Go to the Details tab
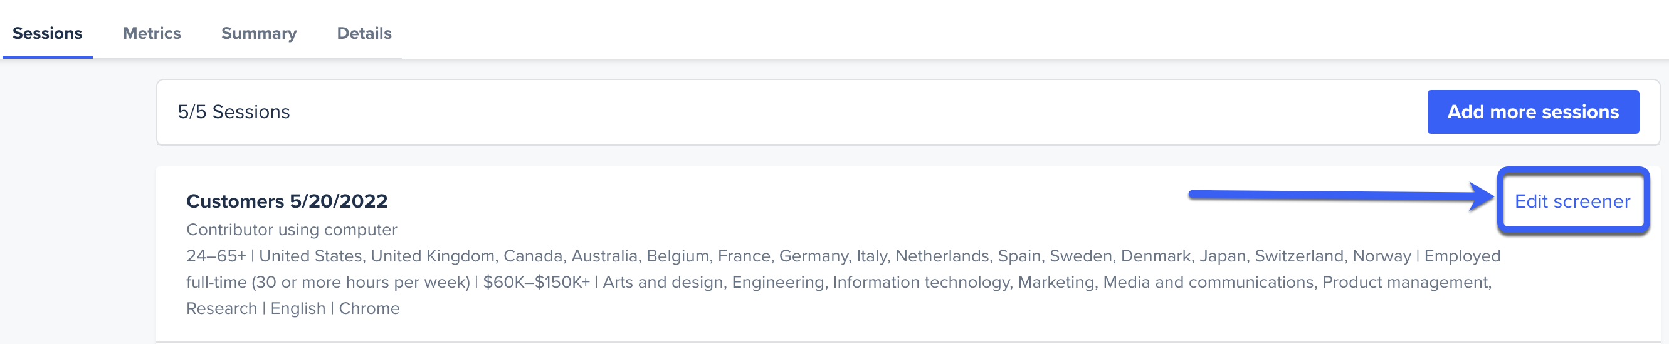 point(364,33)
